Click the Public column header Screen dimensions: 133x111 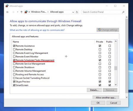tap(109, 42)
